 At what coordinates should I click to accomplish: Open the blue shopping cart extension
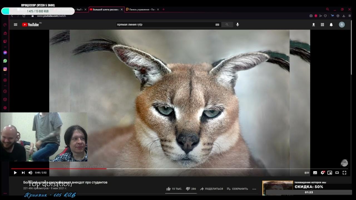pos(332,16)
